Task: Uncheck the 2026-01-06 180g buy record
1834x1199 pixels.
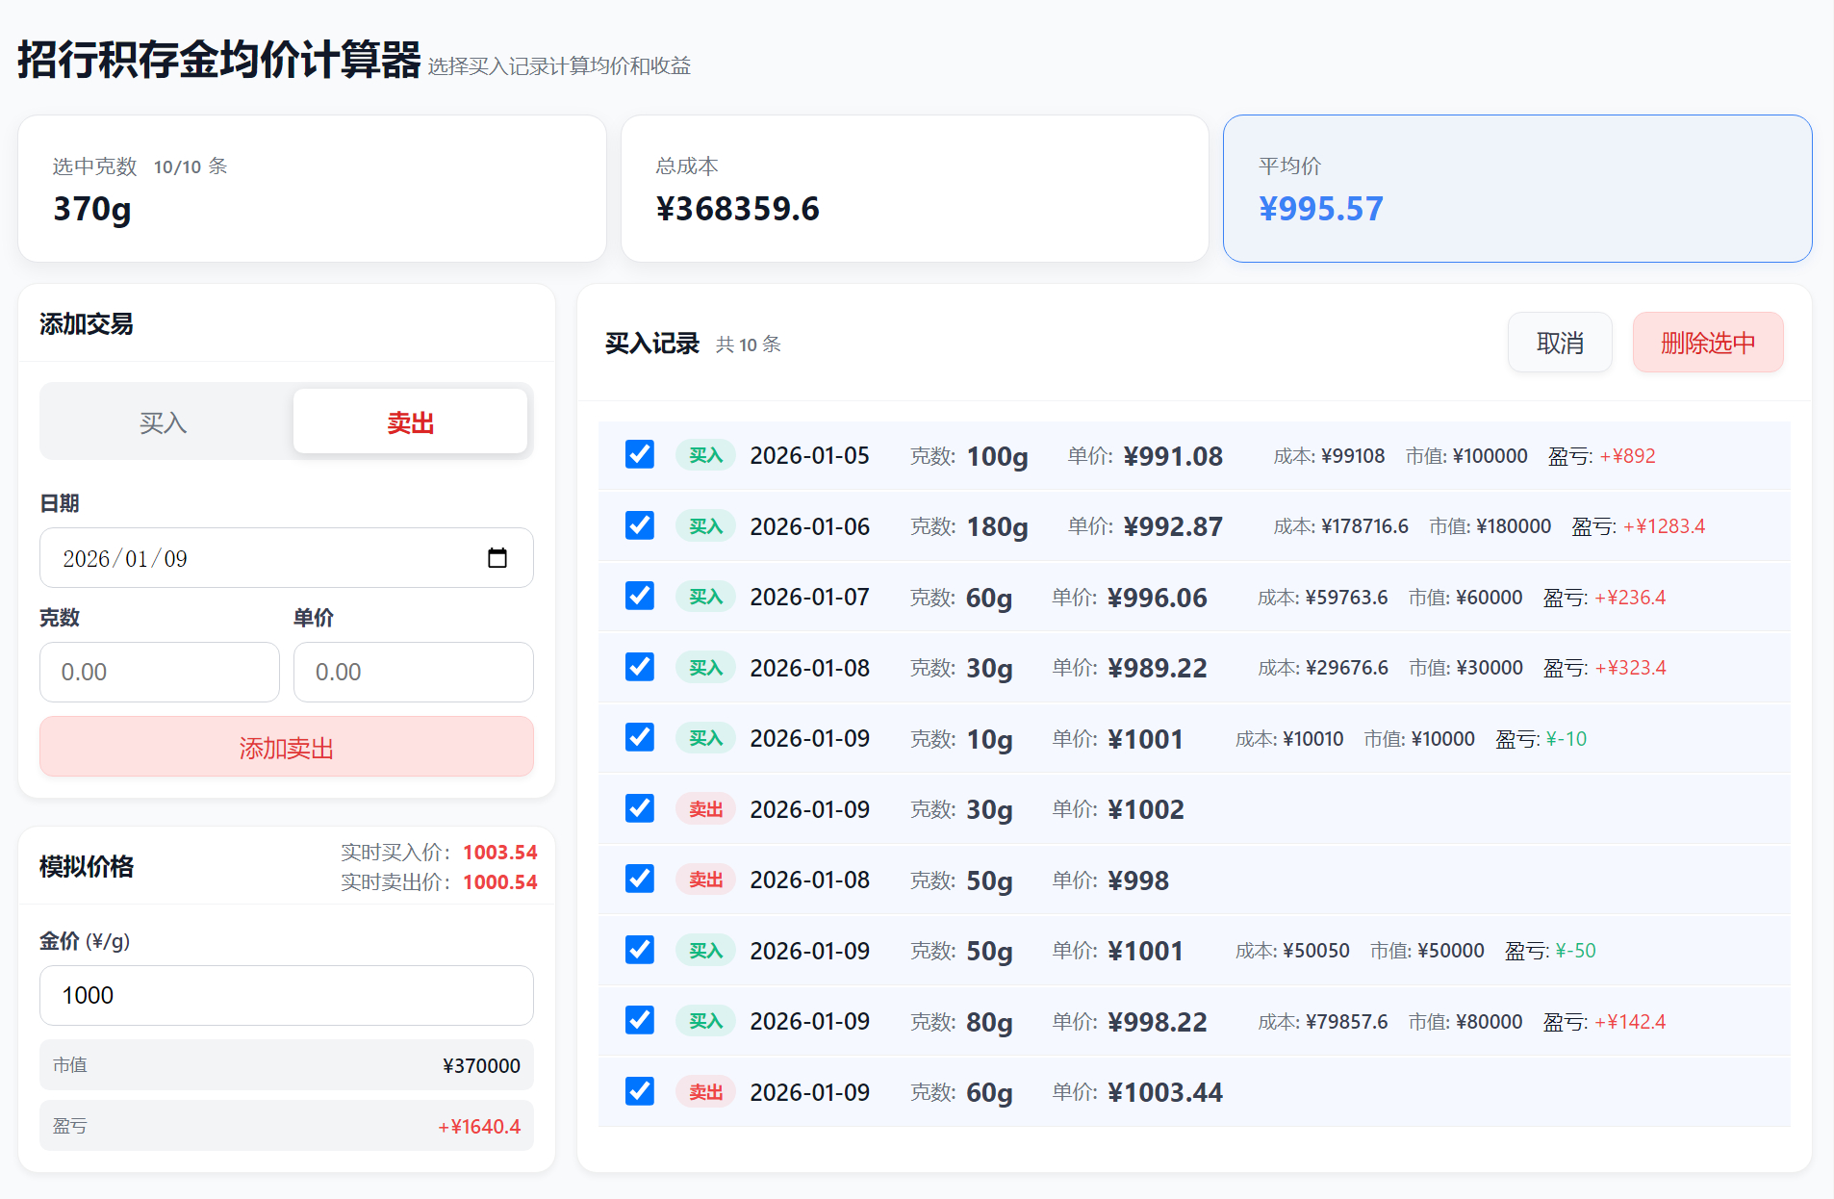Action: (x=639, y=525)
